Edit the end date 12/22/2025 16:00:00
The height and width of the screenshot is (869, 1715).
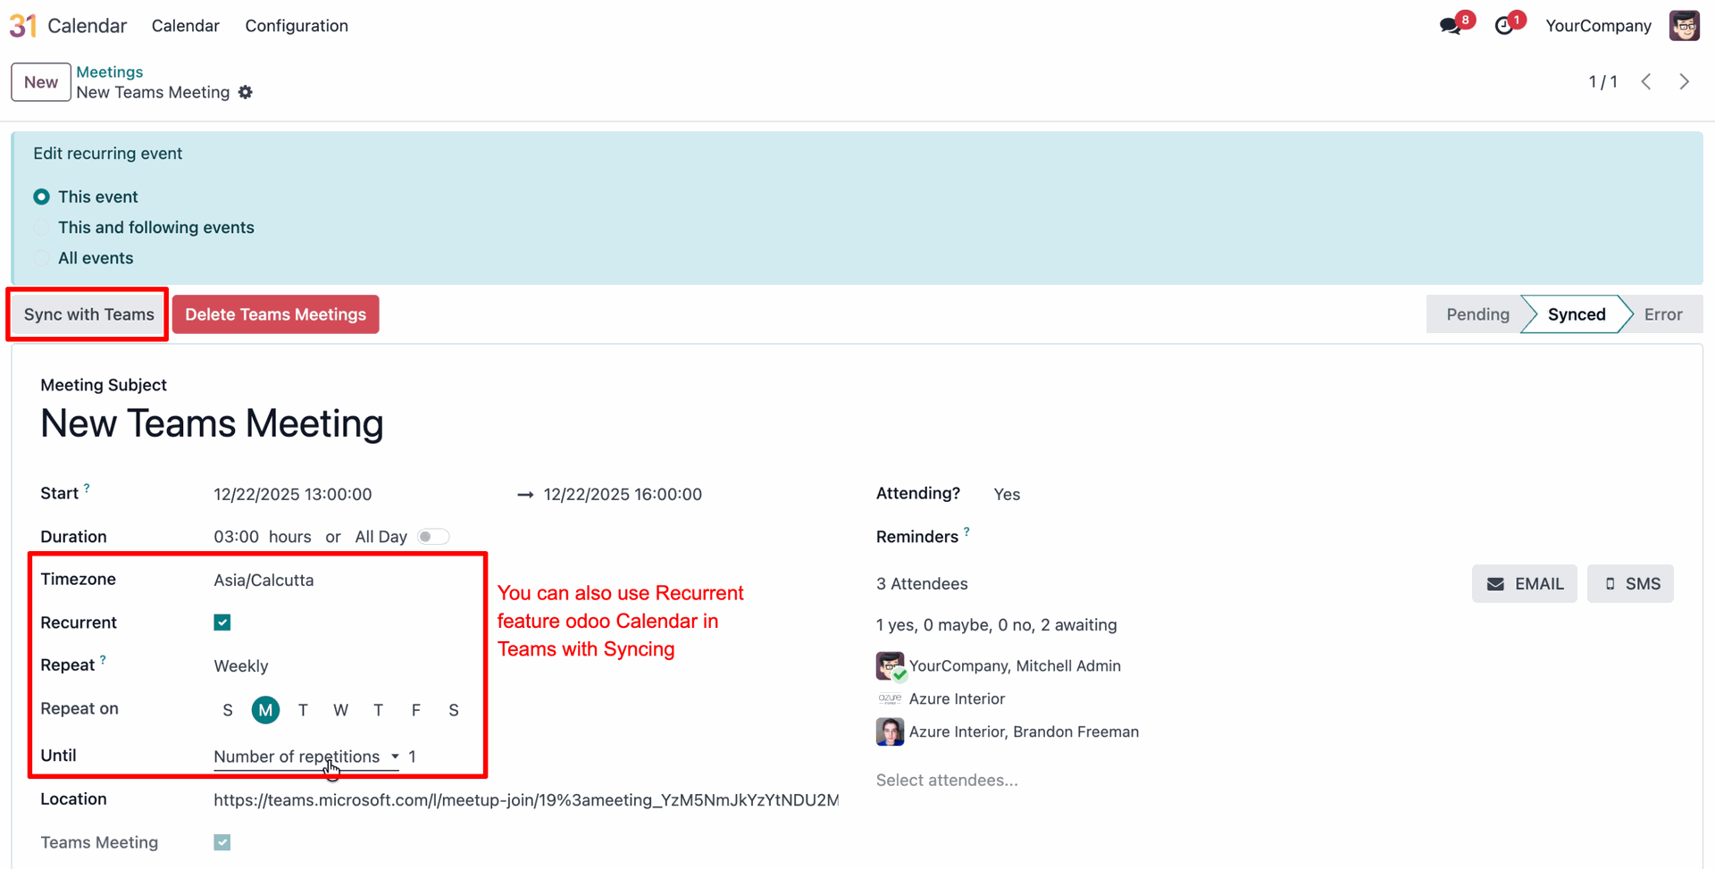pos(623,494)
